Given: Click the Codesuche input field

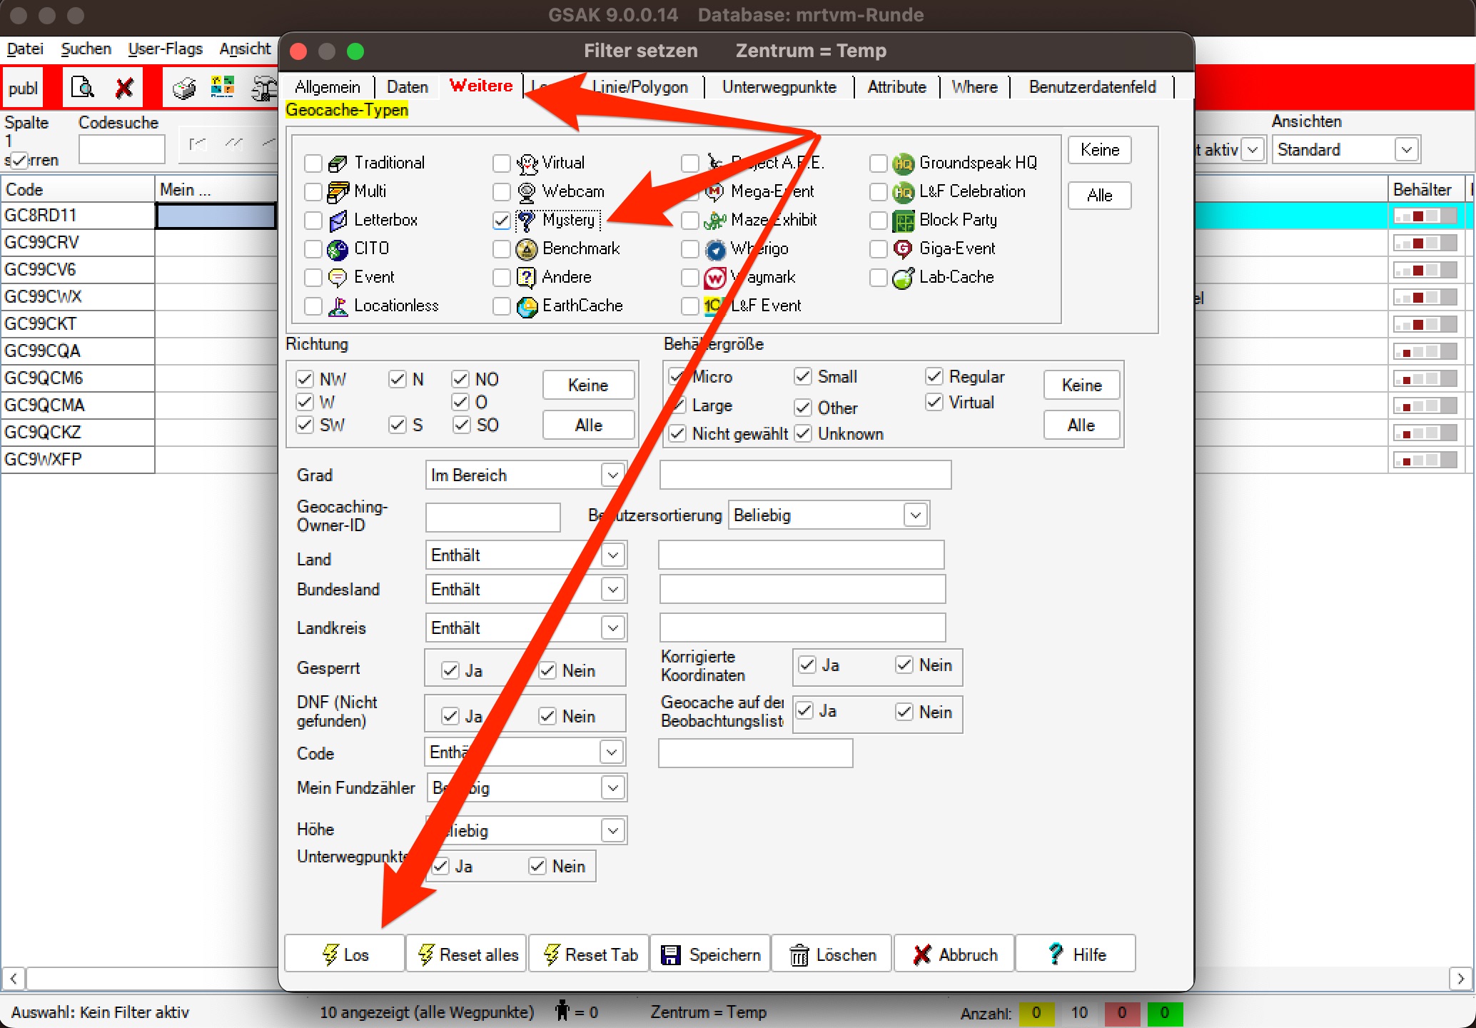Looking at the screenshot, I should [122, 149].
